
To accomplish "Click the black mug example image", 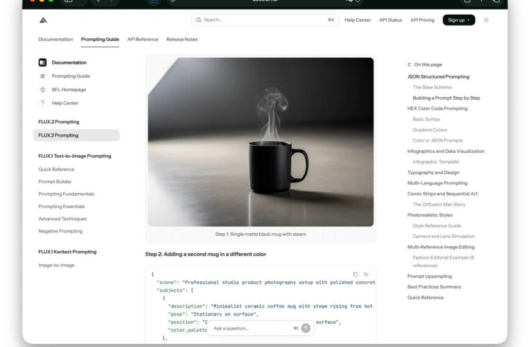I will click(x=261, y=142).
